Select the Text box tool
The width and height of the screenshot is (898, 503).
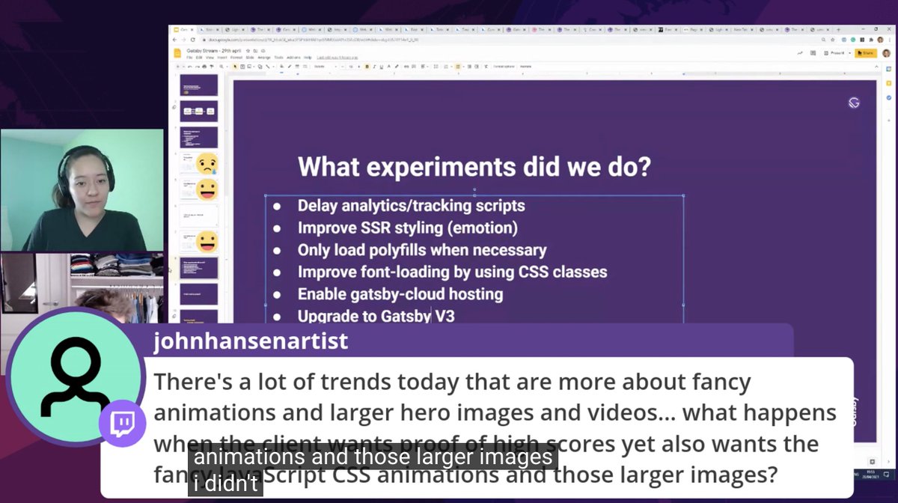point(242,67)
